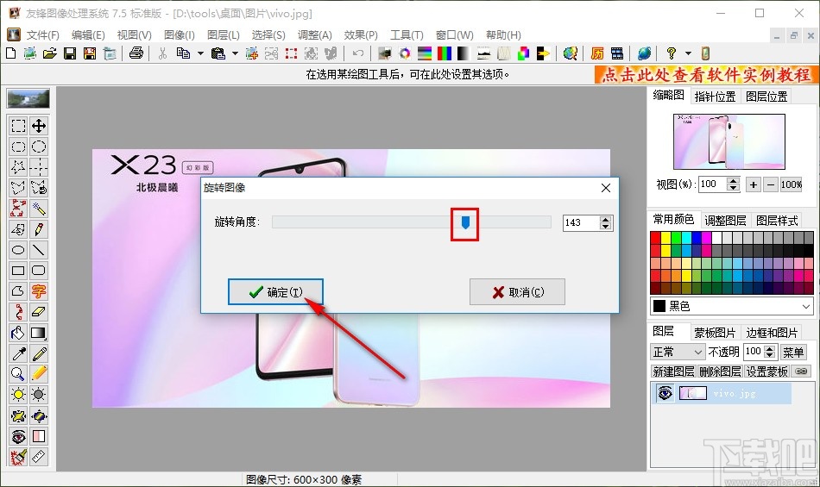Screen dimensions: 820x487
Task: Click the rotation angle value field 143
Action: 581,223
